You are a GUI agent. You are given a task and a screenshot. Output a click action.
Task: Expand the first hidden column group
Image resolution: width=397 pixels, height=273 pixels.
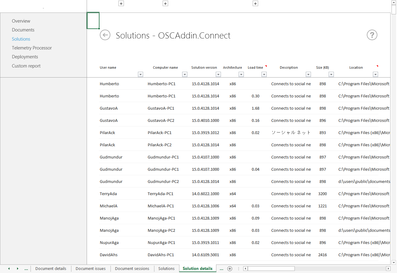pyautogui.click(x=121, y=3)
